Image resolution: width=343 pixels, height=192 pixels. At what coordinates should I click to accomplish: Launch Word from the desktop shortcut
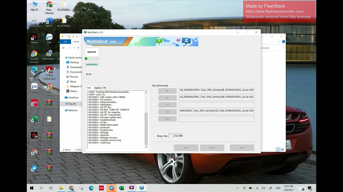point(49,22)
